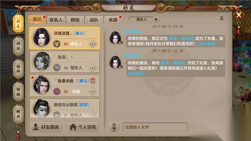Click the 好友查询 button
251x141 pixels.
point(46,127)
